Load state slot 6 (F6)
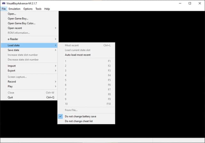This screenshot has height=143, width=205. tap(86, 85)
